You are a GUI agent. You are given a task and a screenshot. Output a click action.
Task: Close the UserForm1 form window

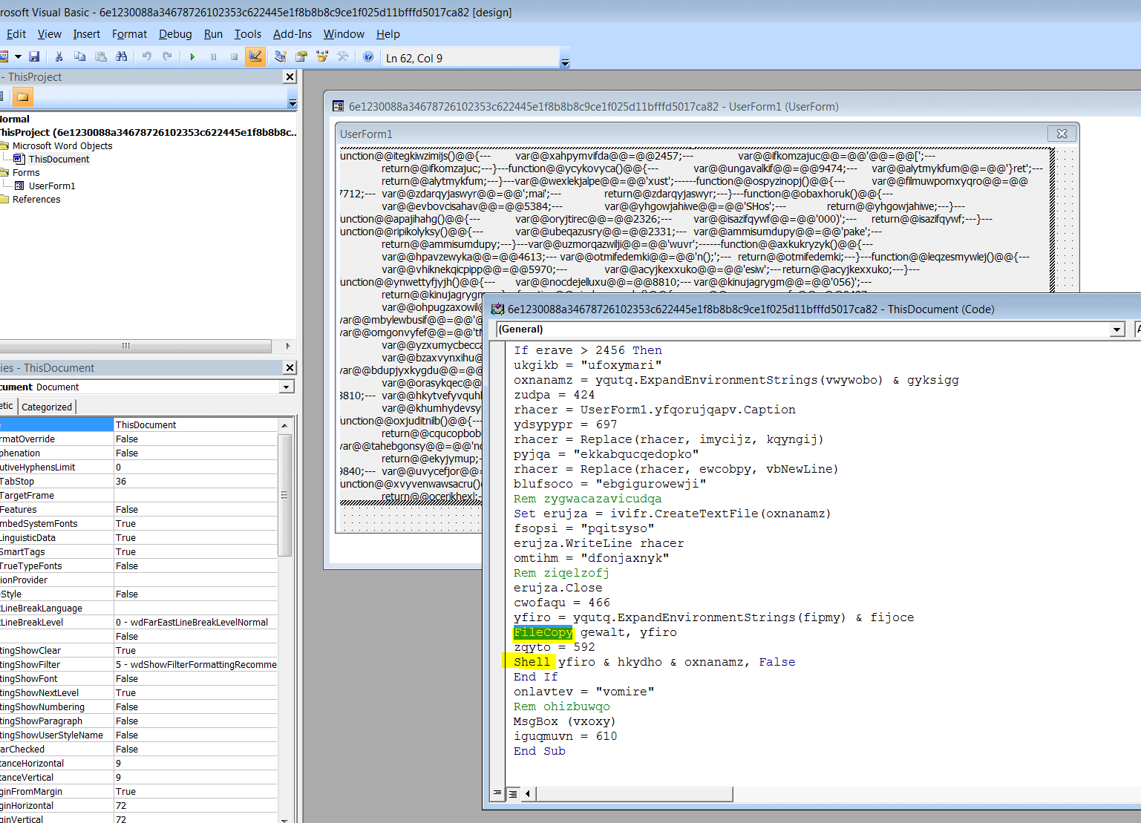pyautogui.click(x=1062, y=134)
